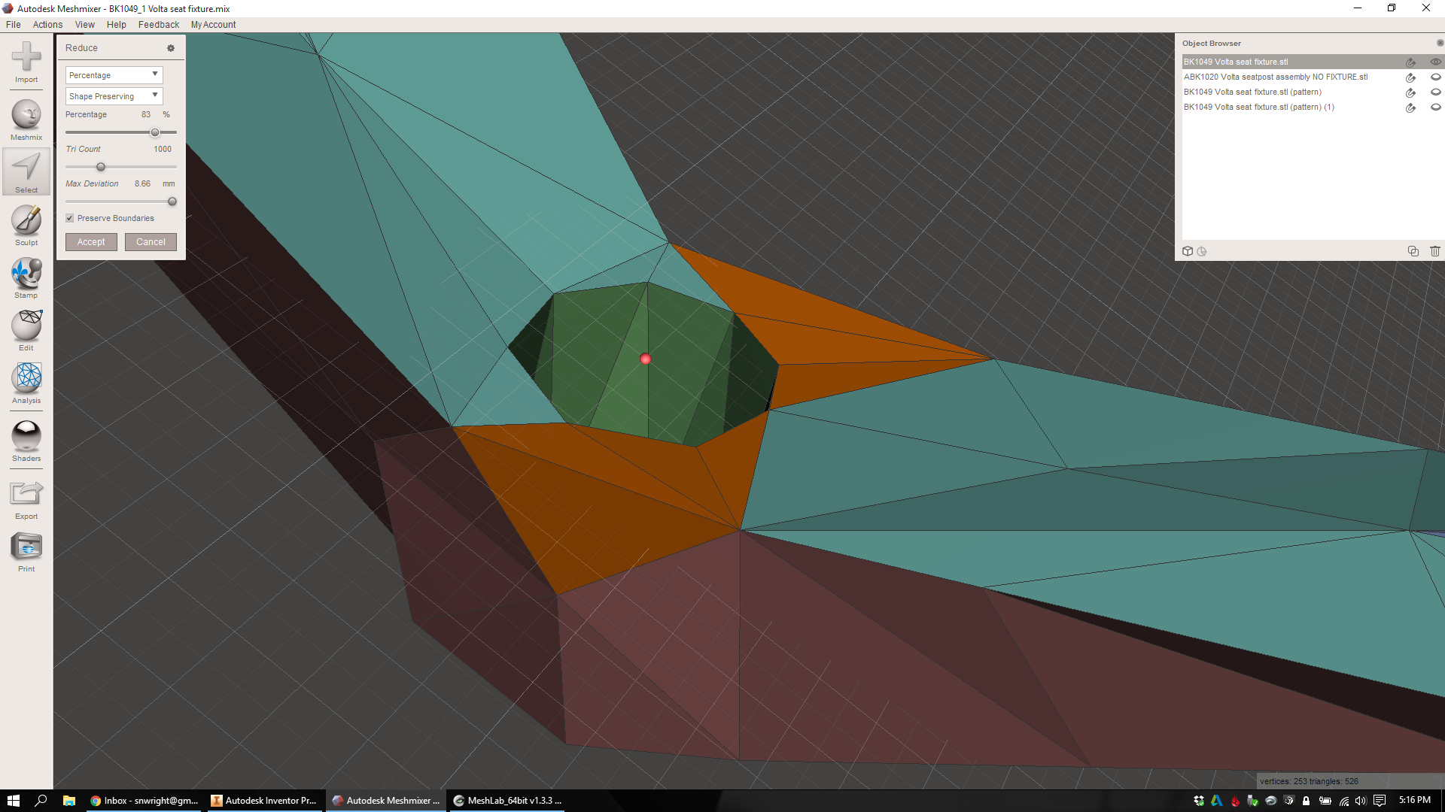This screenshot has width=1445, height=812.
Task: Click magnet icon for ABK1020 seatpost assembly row
Action: [x=1411, y=77]
